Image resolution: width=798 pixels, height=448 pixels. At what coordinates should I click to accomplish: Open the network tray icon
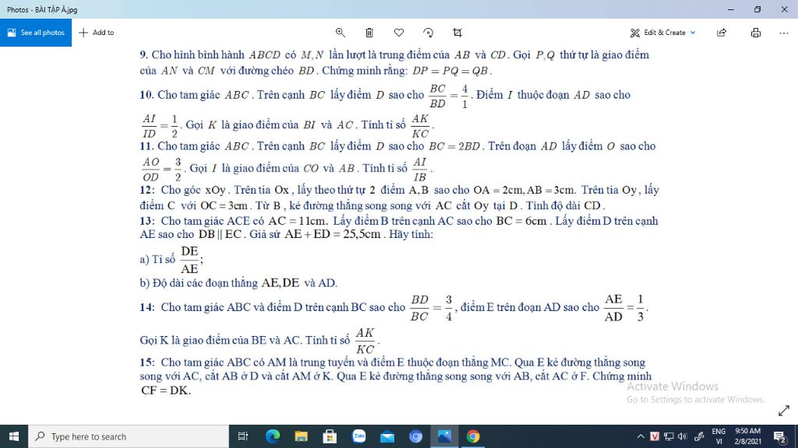click(669, 436)
